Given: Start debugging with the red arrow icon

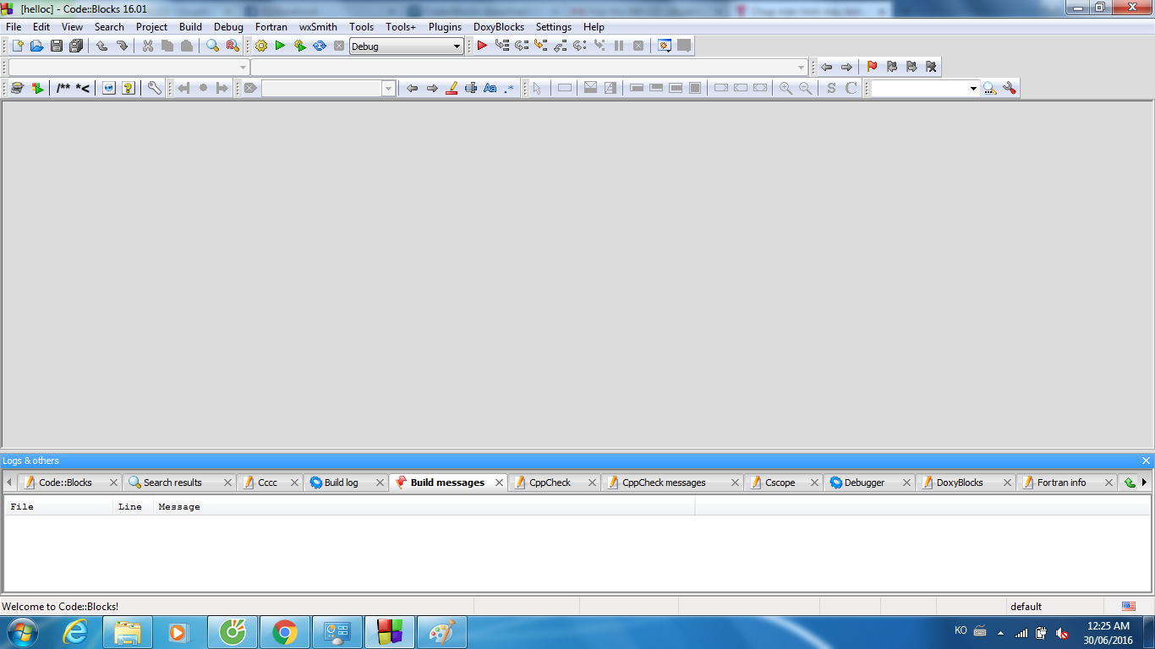Looking at the screenshot, I should 482,46.
